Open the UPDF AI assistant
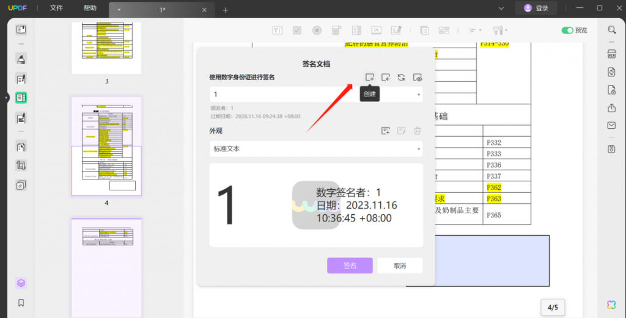 coord(611,305)
